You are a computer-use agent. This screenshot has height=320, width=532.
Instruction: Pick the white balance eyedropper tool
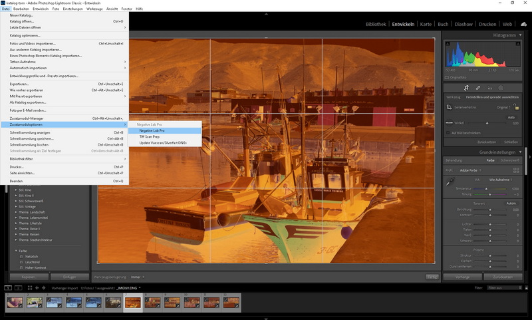pyautogui.click(x=450, y=182)
